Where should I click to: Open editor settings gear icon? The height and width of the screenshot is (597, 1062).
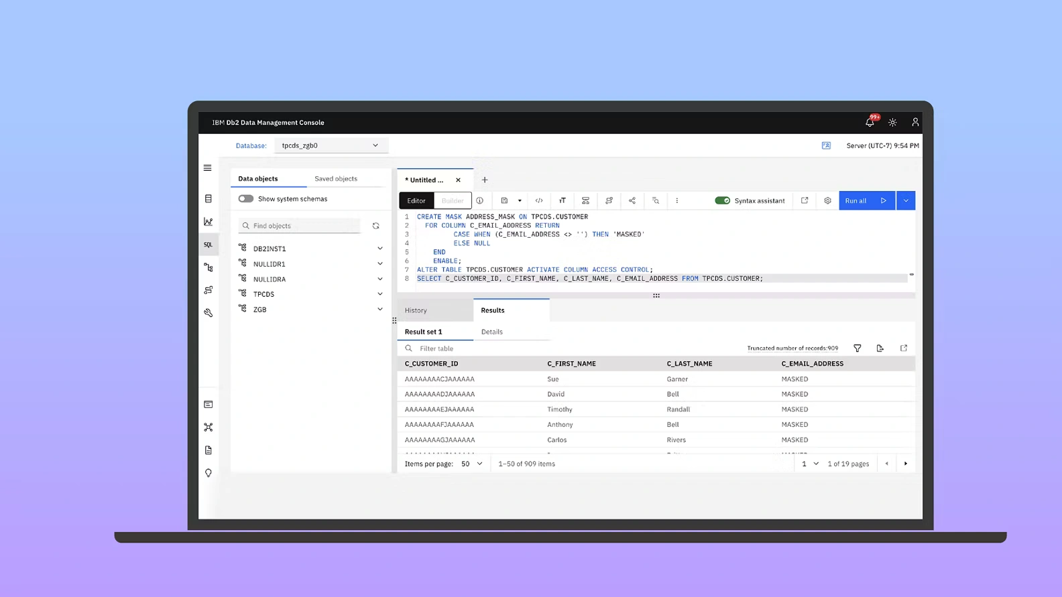click(827, 200)
